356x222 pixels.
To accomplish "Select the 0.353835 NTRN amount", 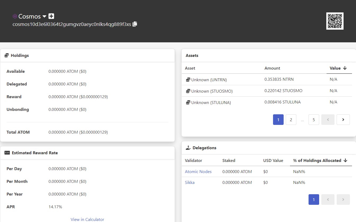I will (279, 79).
